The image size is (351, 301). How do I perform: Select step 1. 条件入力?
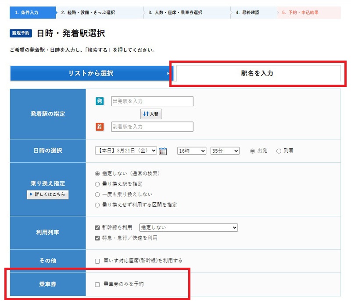pos(32,13)
